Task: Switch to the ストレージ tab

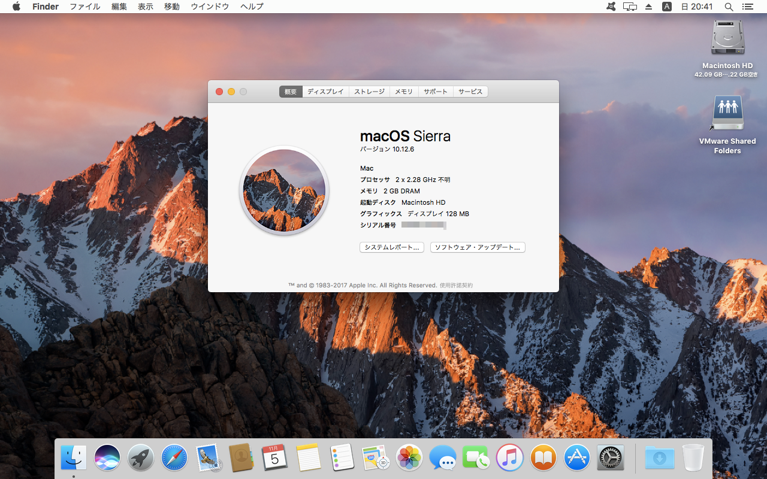Action: pyautogui.click(x=369, y=92)
